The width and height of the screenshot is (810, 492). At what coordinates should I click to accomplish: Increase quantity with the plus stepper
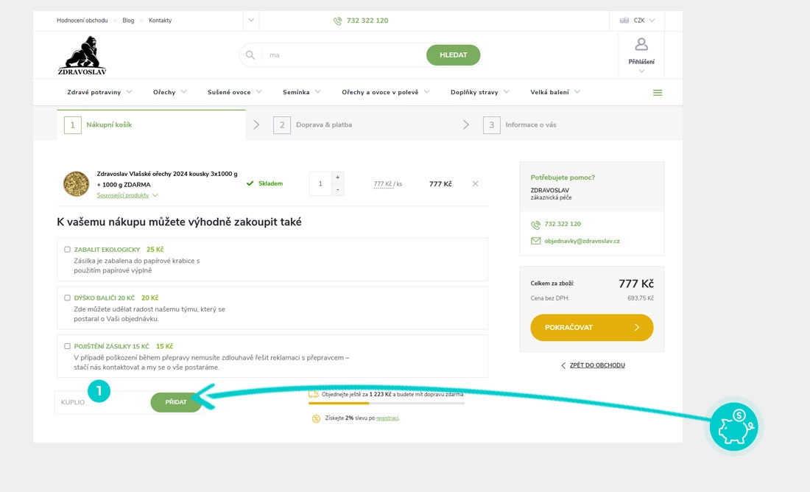337,178
